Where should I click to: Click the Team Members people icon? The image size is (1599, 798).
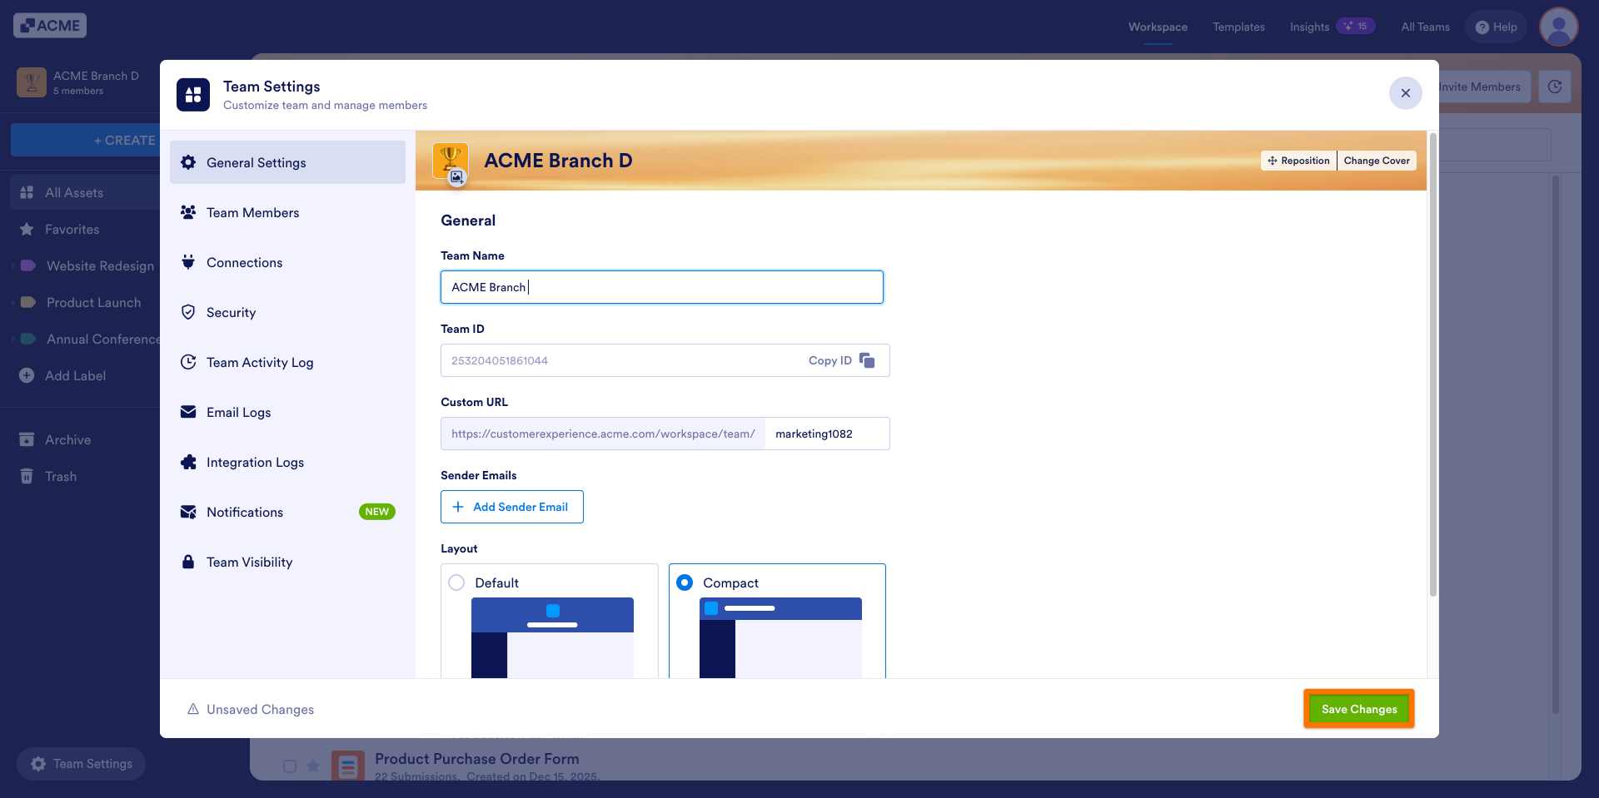click(188, 212)
